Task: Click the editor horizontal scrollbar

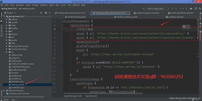Action: 103,93
